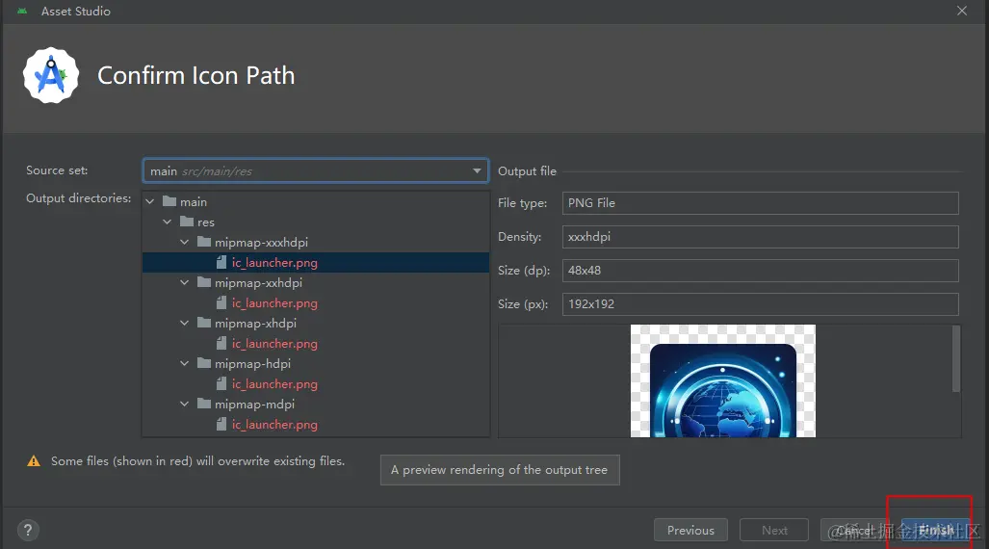Click the Size (px) field 192x192
989x549 pixels.
click(760, 304)
